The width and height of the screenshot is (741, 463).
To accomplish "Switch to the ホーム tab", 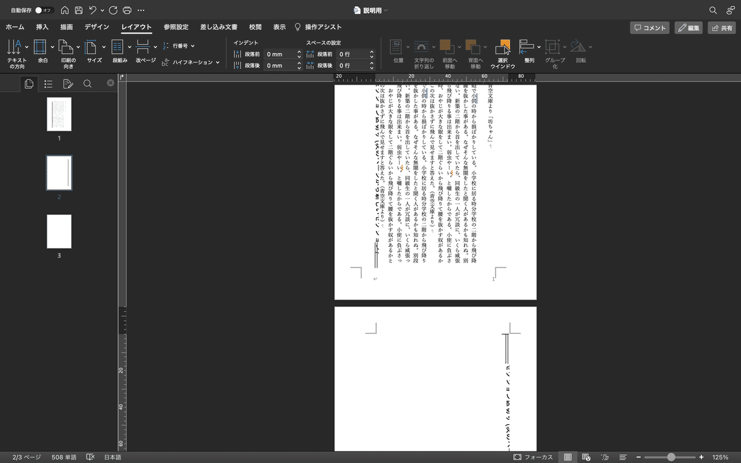I will click(x=15, y=27).
